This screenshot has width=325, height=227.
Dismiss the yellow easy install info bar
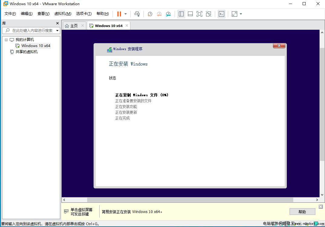(321, 207)
